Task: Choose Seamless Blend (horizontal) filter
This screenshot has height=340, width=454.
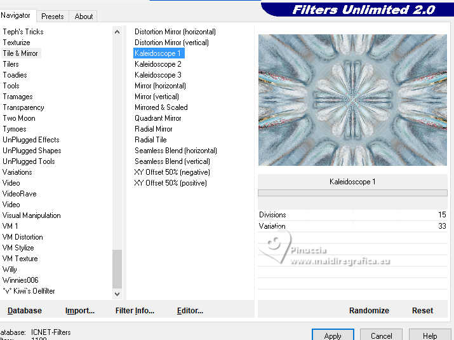Action: 176,151
